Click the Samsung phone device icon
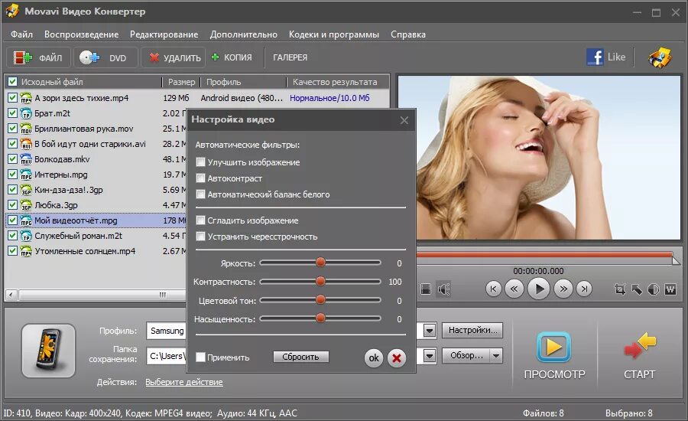This screenshot has width=688, height=421. point(48,351)
